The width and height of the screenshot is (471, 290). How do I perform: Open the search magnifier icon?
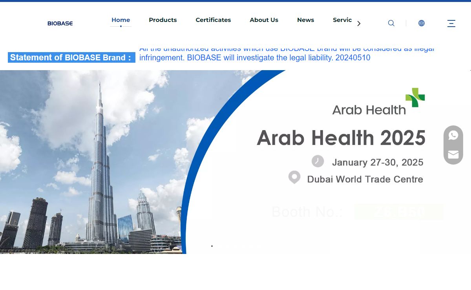pos(391,23)
